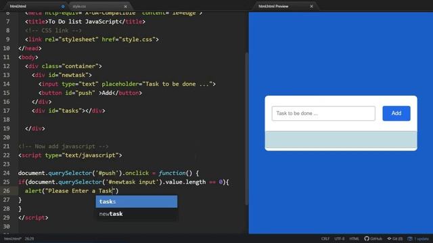Click the editor vertical scrollbar
The height and width of the screenshot is (243, 433).
click(x=247, y=128)
